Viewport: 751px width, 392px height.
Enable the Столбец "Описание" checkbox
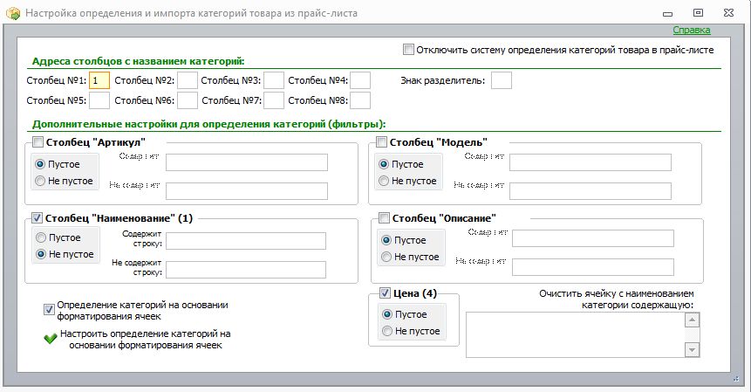[384, 218]
